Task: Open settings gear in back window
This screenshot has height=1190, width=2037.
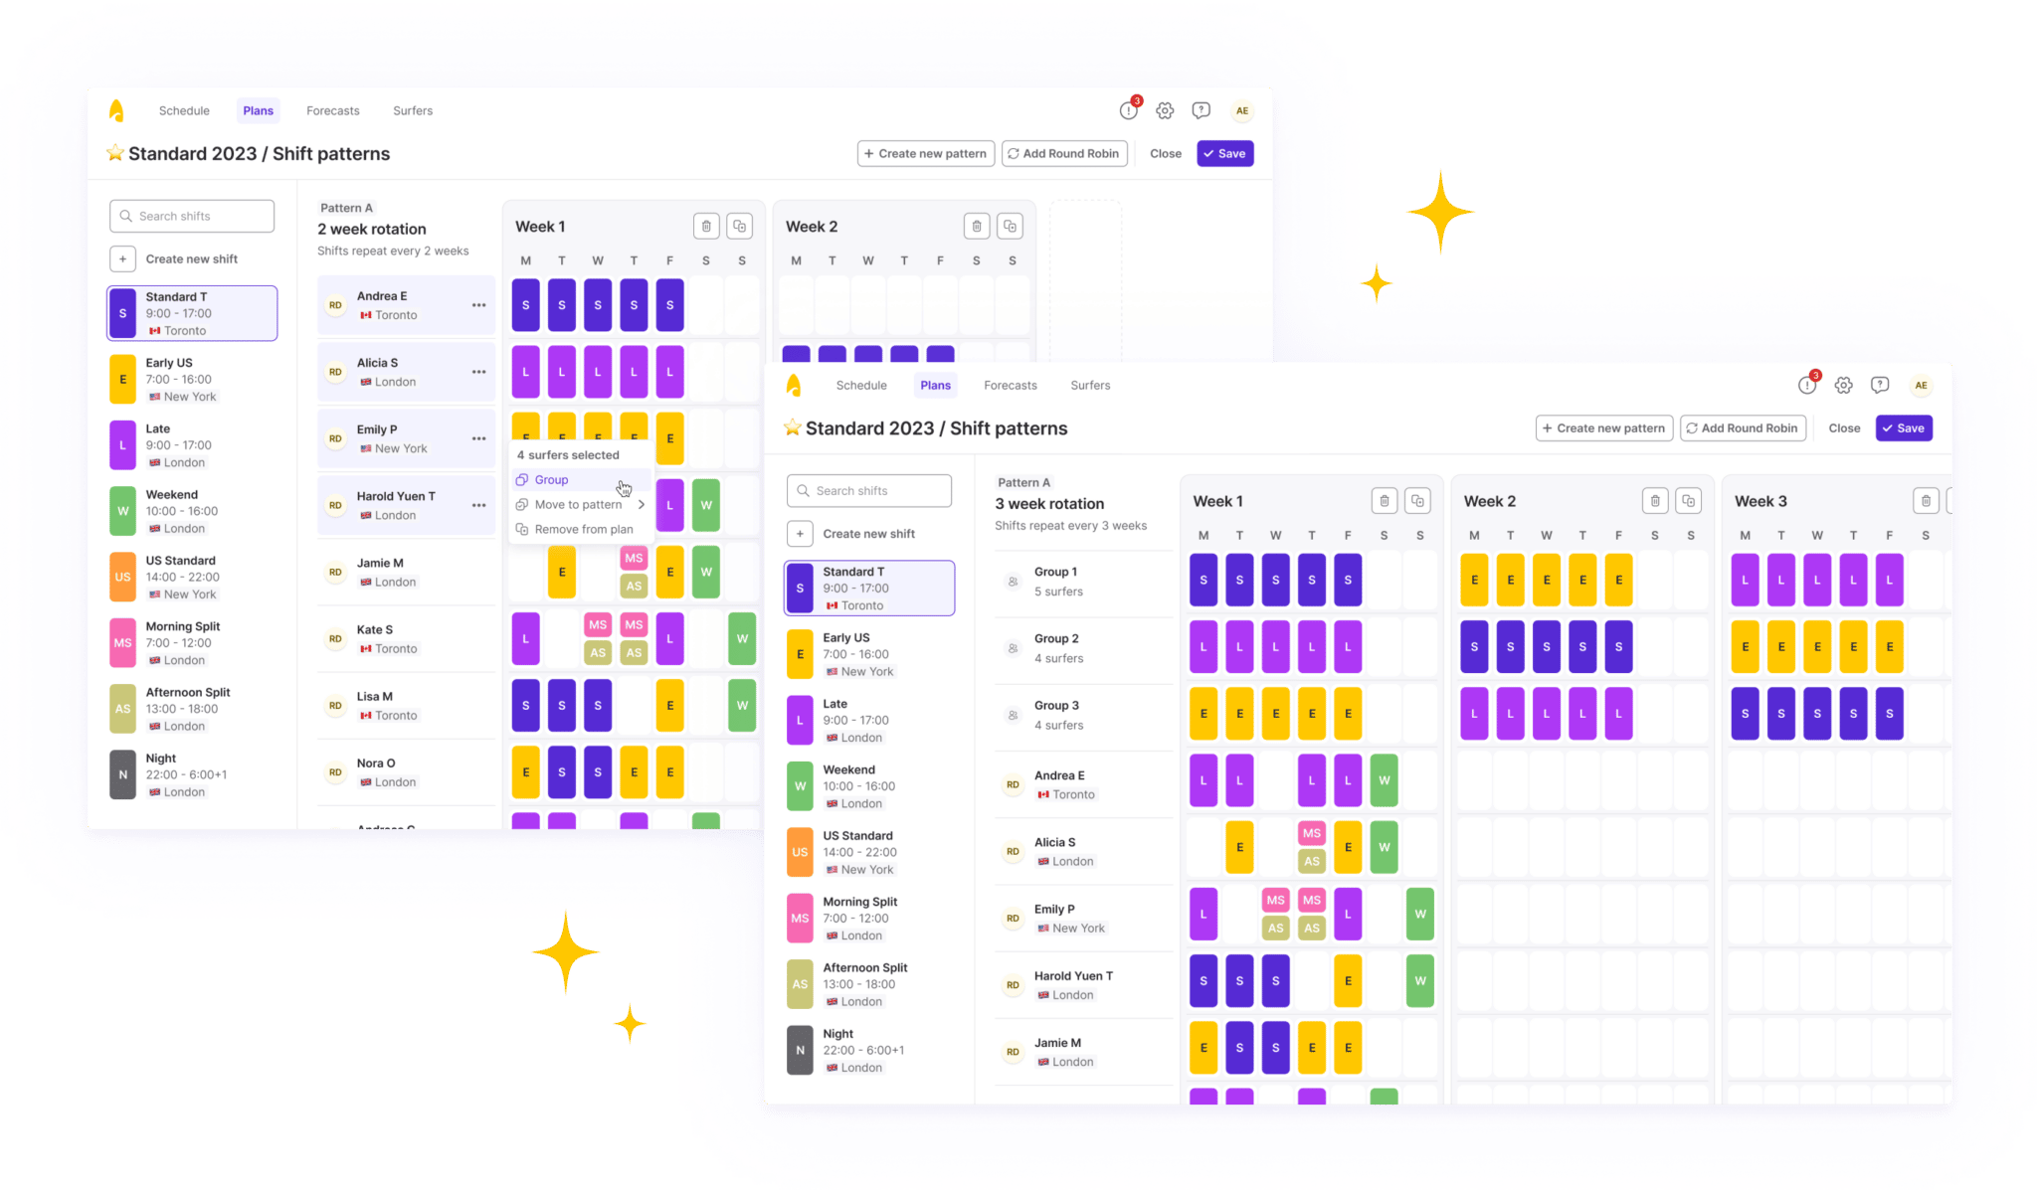Action: pyautogui.click(x=1165, y=110)
